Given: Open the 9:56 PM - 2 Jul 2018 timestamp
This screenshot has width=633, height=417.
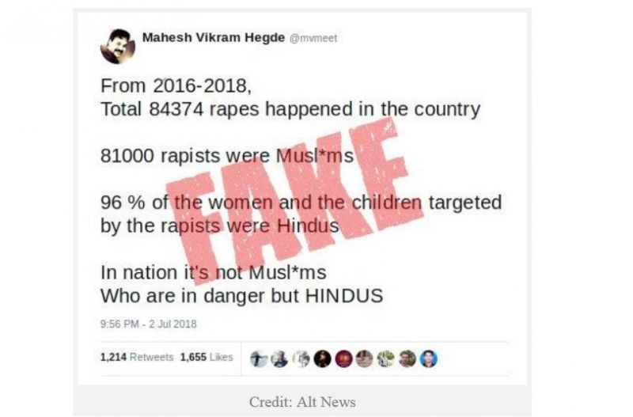Looking at the screenshot, I should click(x=149, y=324).
